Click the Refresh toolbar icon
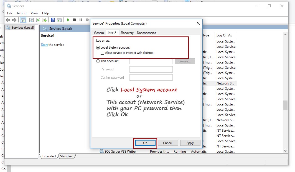 point(38,20)
